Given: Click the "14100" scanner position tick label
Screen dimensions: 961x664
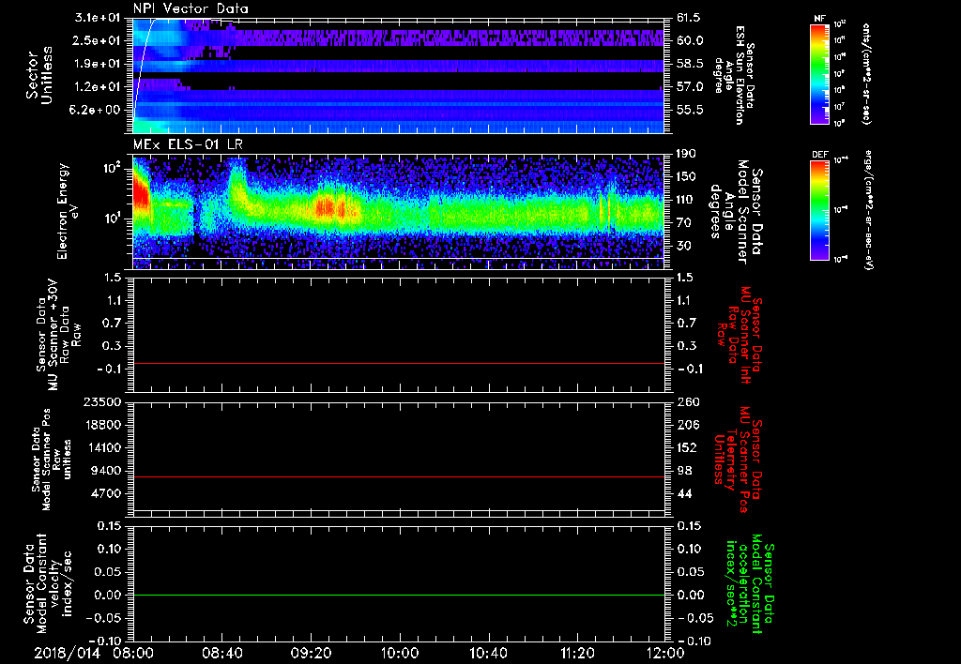Looking at the screenshot, I should [x=101, y=447].
